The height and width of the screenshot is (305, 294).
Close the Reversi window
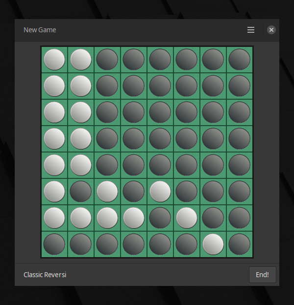(x=271, y=30)
